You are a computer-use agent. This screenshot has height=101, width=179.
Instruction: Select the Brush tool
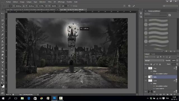[3, 38]
